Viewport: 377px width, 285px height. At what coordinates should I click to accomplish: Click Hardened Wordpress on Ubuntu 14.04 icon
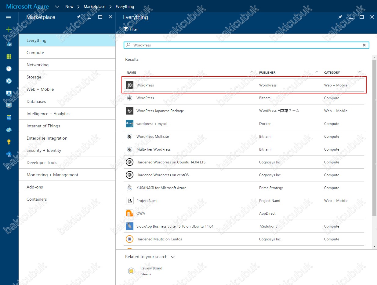(130, 162)
